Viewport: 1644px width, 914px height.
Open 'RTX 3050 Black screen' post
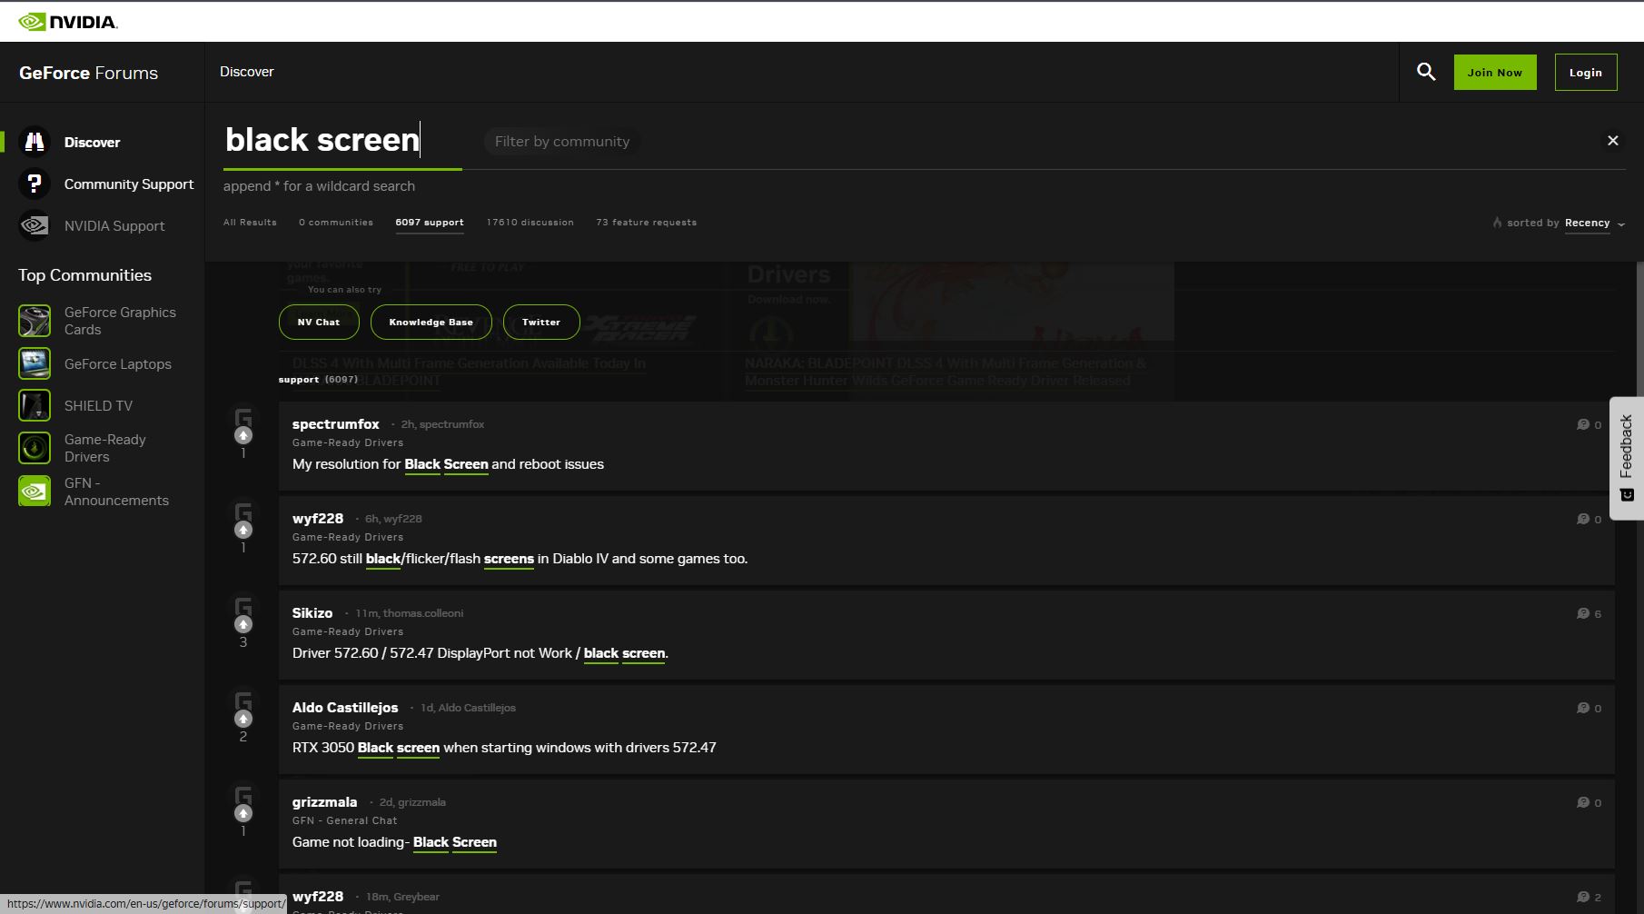[x=504, y=748]
